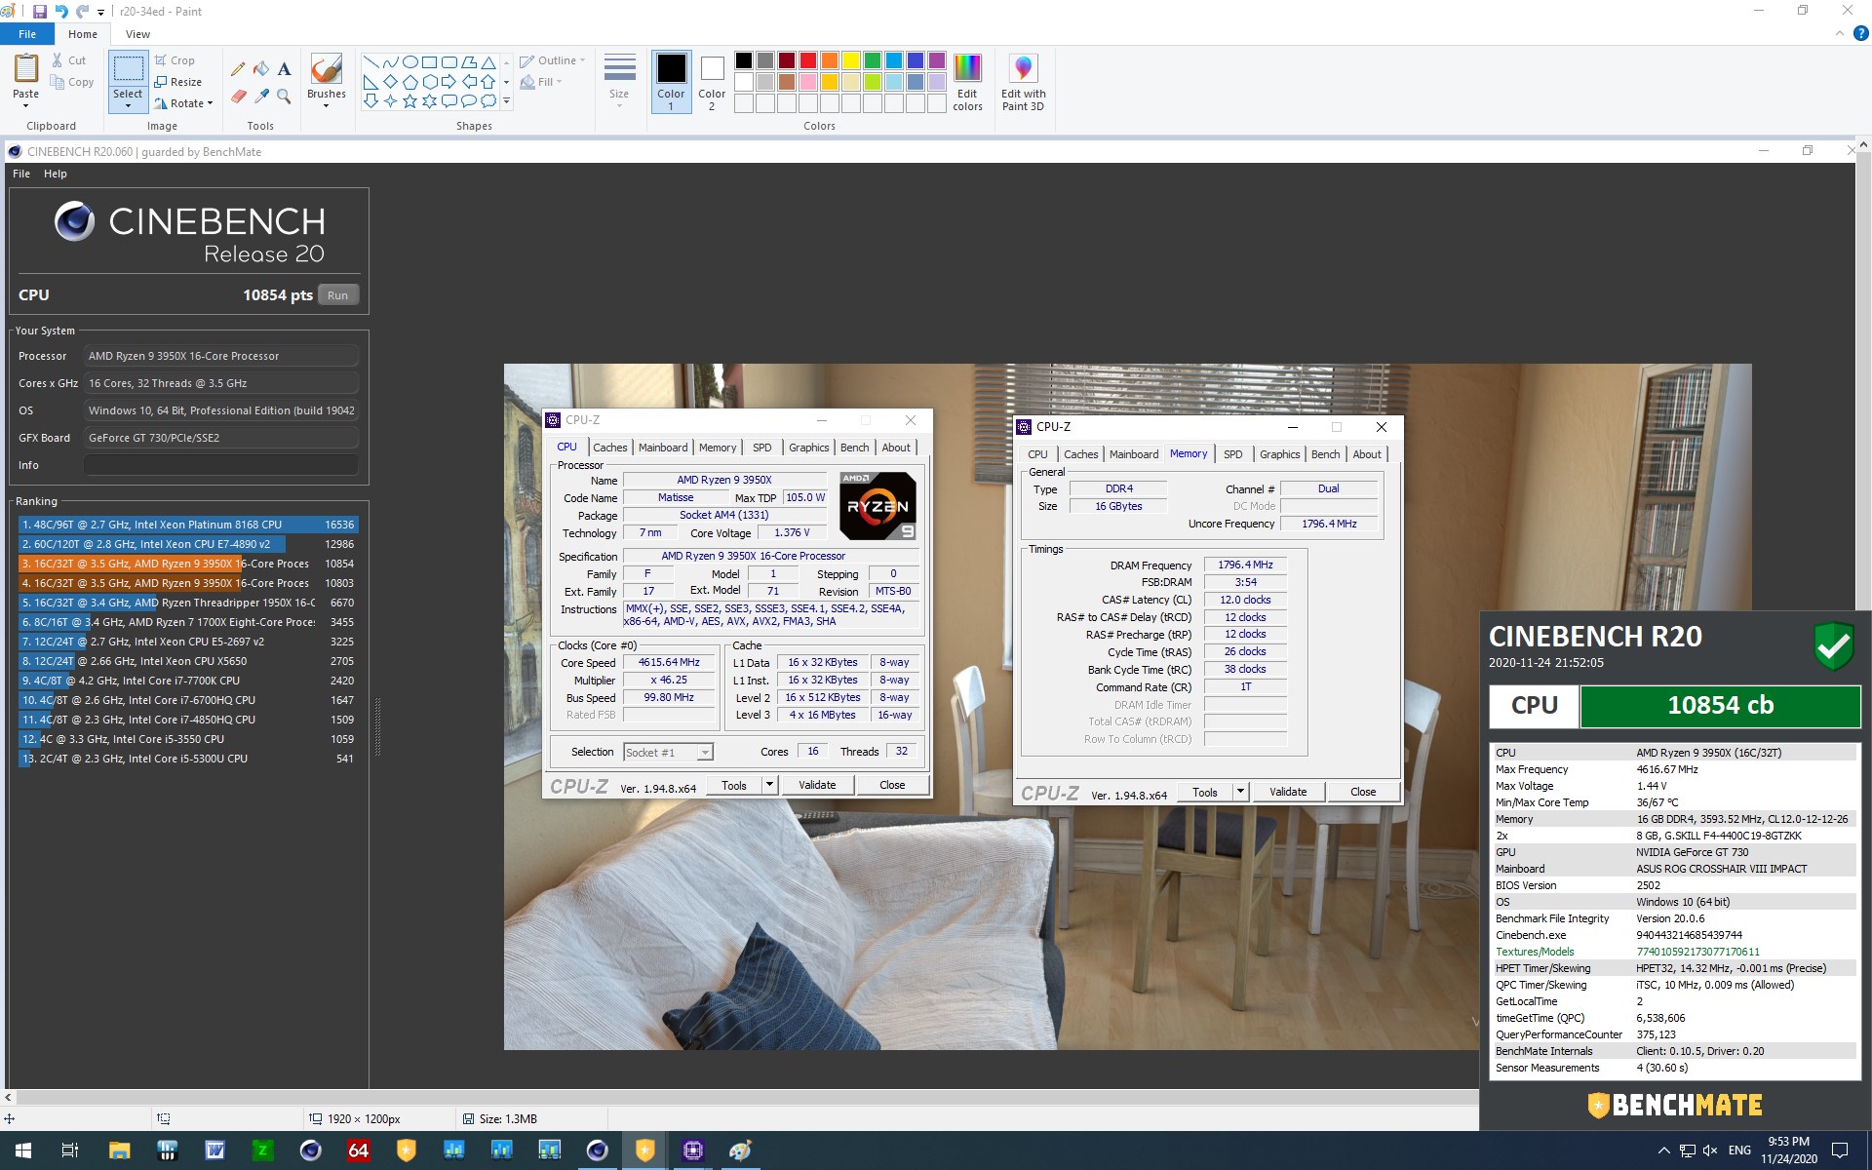Click the ENG language indicator in system tray

(x=1739, y=1150)
